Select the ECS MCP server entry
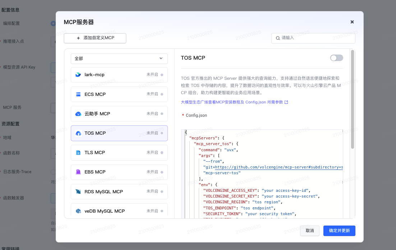Viewport: 396px width, 250px height. (119, 94)
